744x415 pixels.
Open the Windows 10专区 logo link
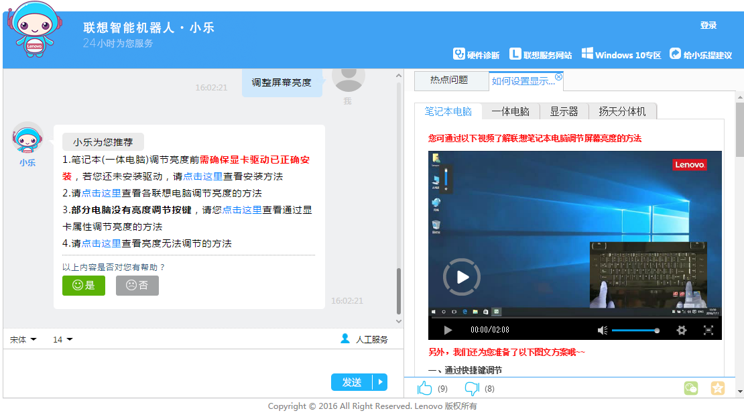(587, 54)
